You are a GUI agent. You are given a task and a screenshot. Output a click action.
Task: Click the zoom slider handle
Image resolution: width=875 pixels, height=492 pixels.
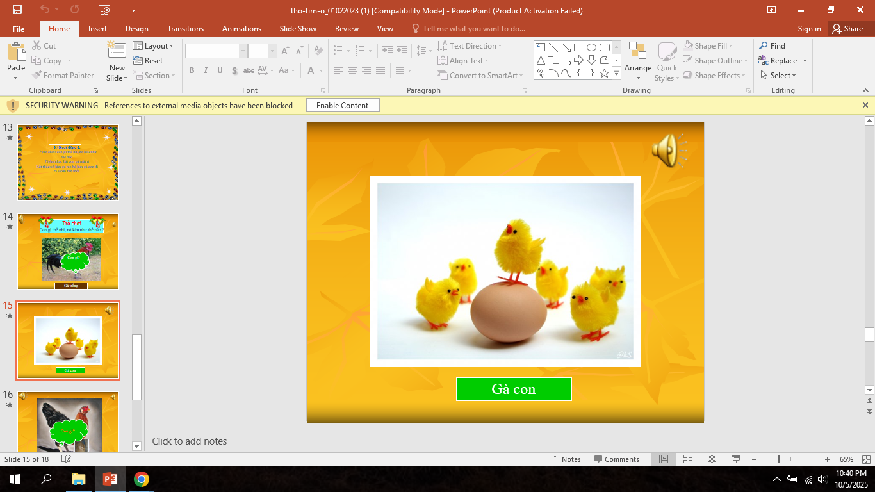point(778,459)
